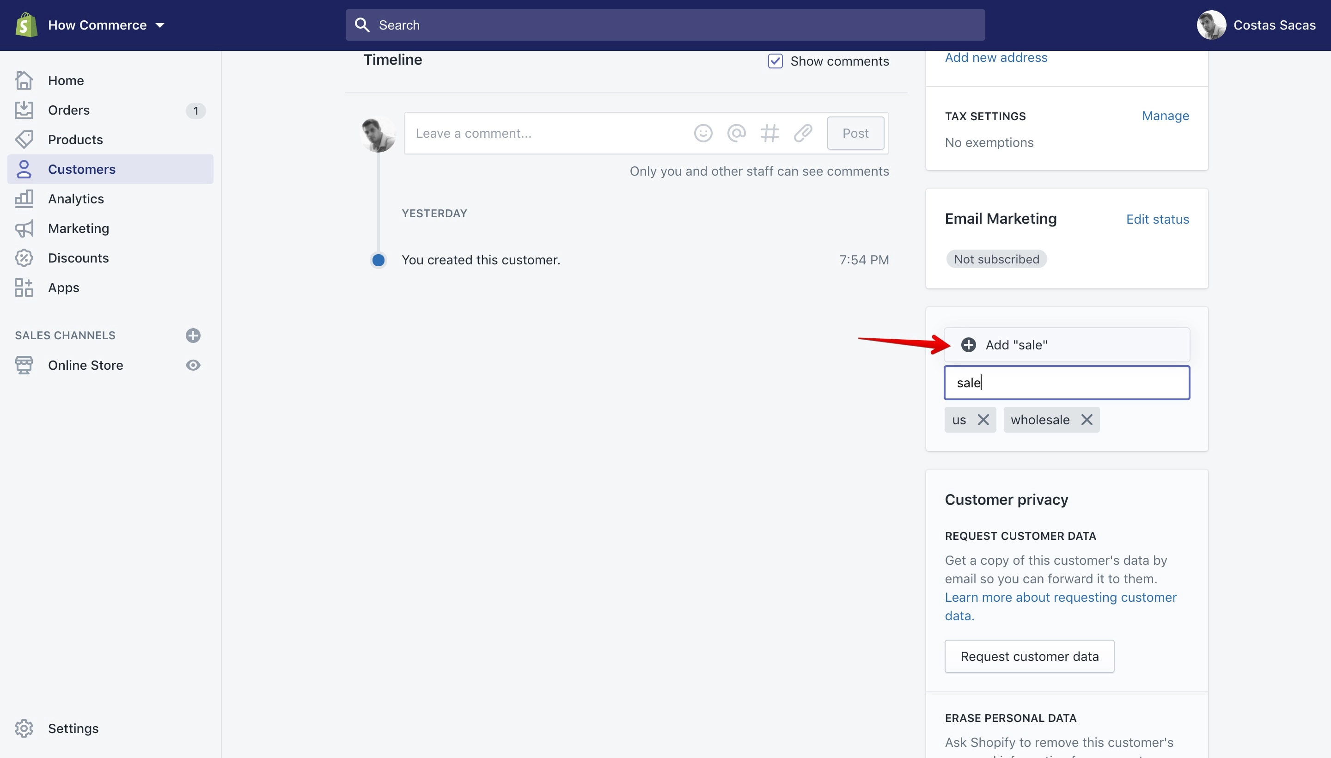
Task: Select the Add "sale" suggestion
Action: (1067, 345)
